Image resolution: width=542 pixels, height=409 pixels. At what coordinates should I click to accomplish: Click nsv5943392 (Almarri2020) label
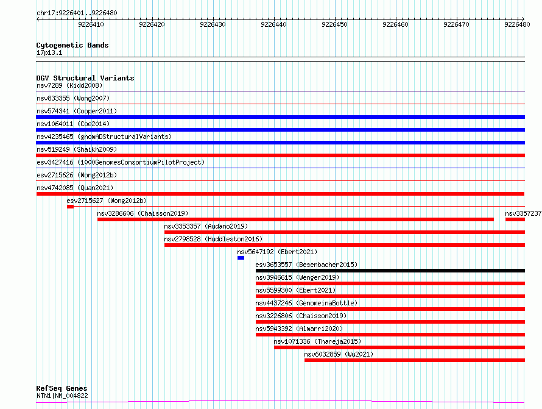coord(299,329)
